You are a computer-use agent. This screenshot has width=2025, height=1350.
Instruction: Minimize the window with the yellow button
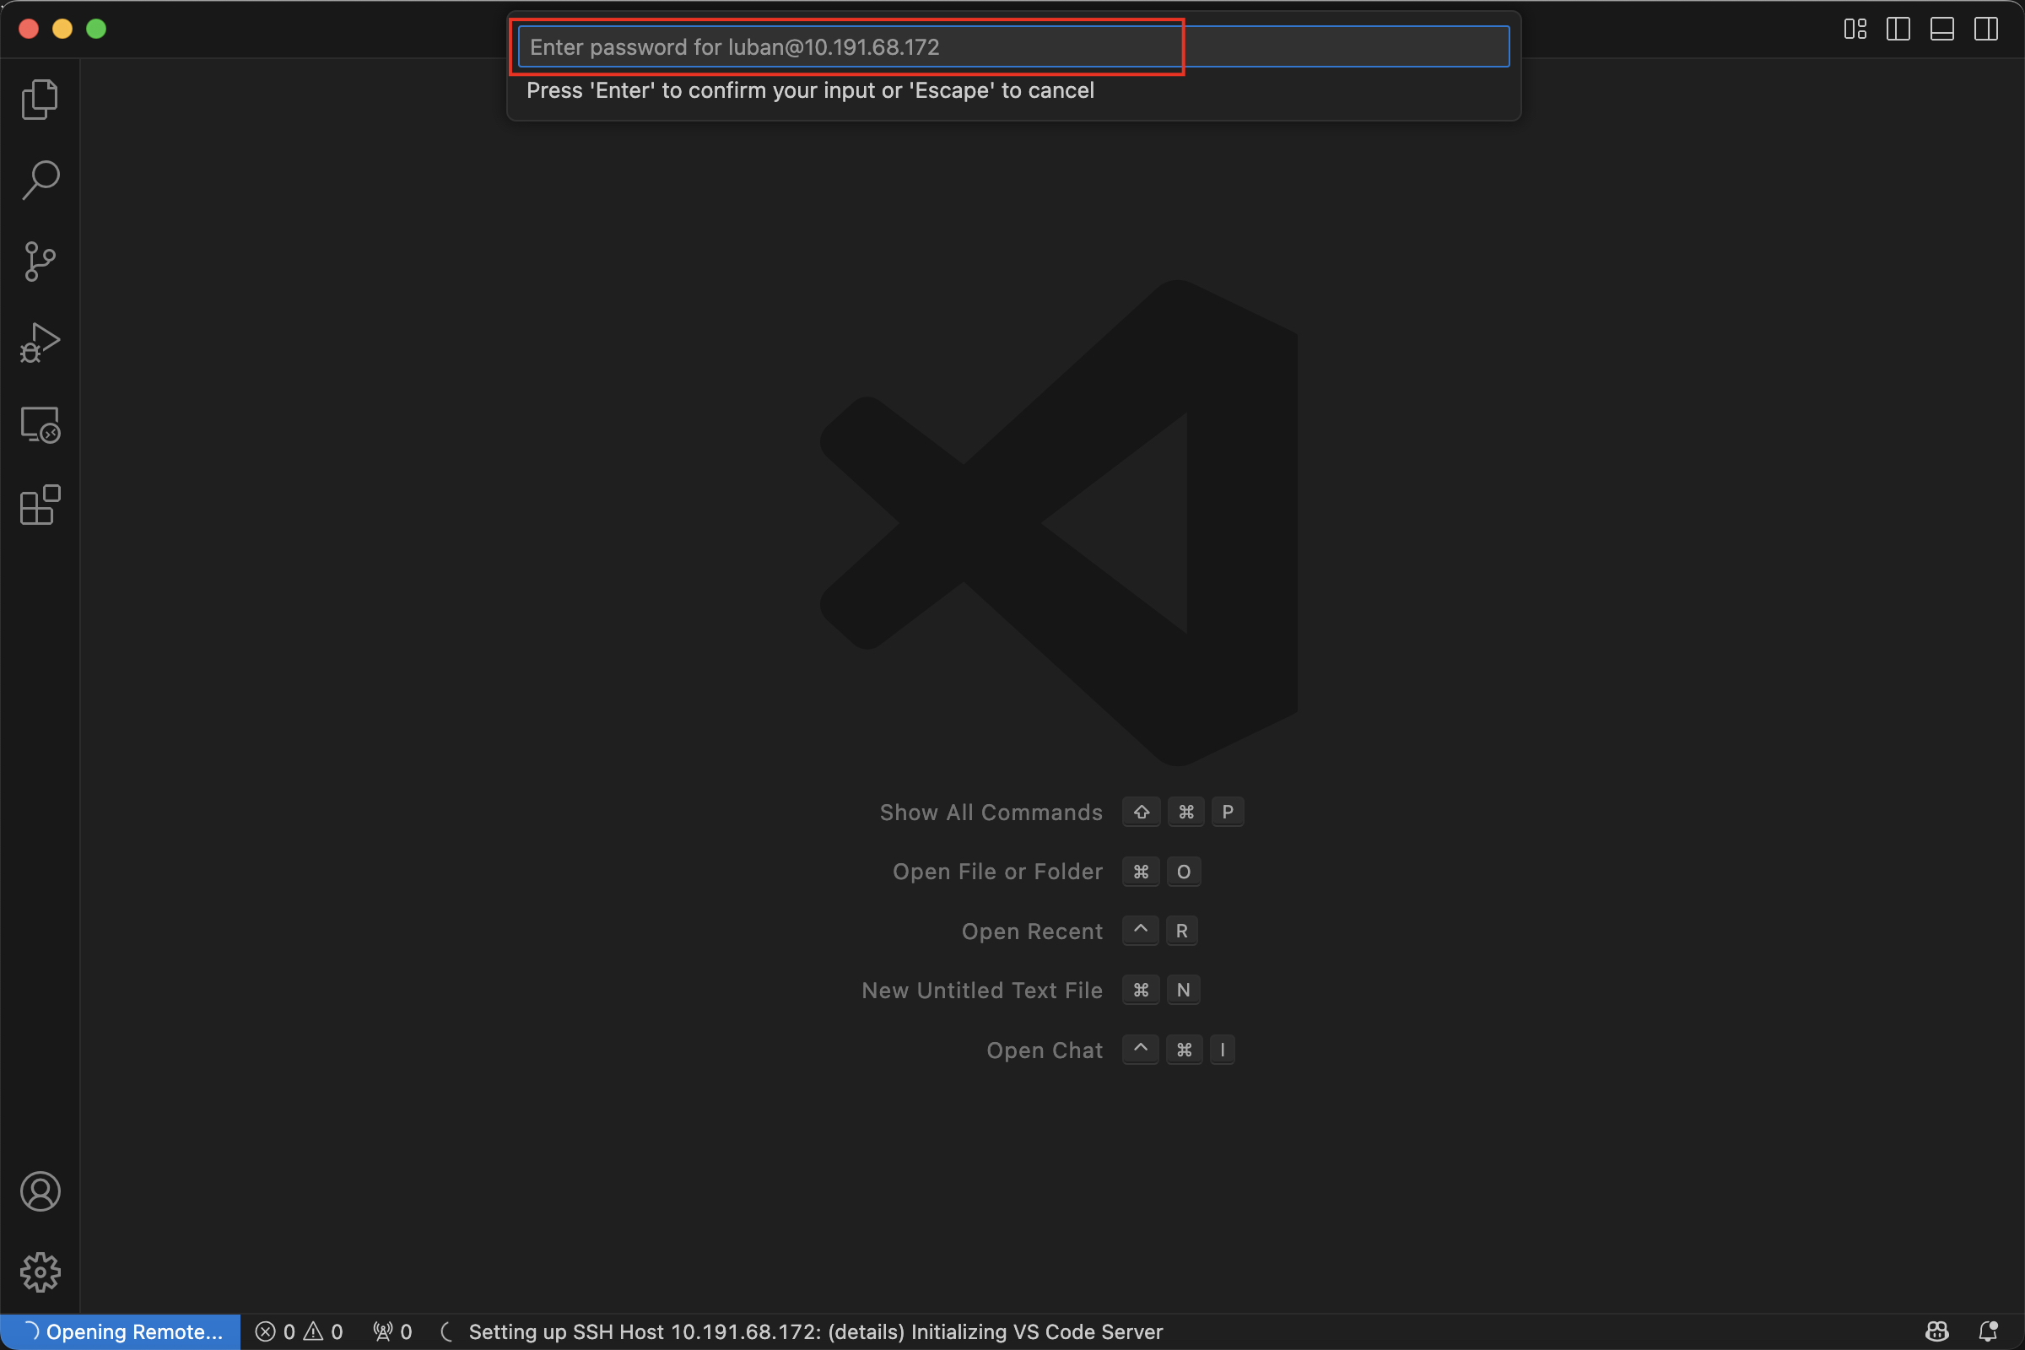click(62, 29)
